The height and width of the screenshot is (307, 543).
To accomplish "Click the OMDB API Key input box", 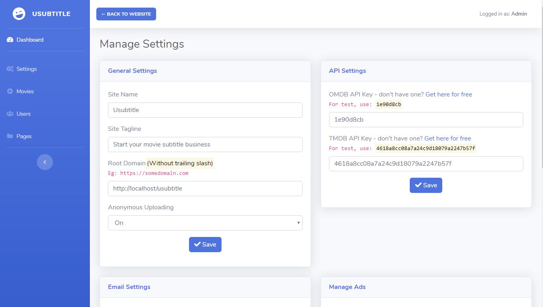I will 426,120.
